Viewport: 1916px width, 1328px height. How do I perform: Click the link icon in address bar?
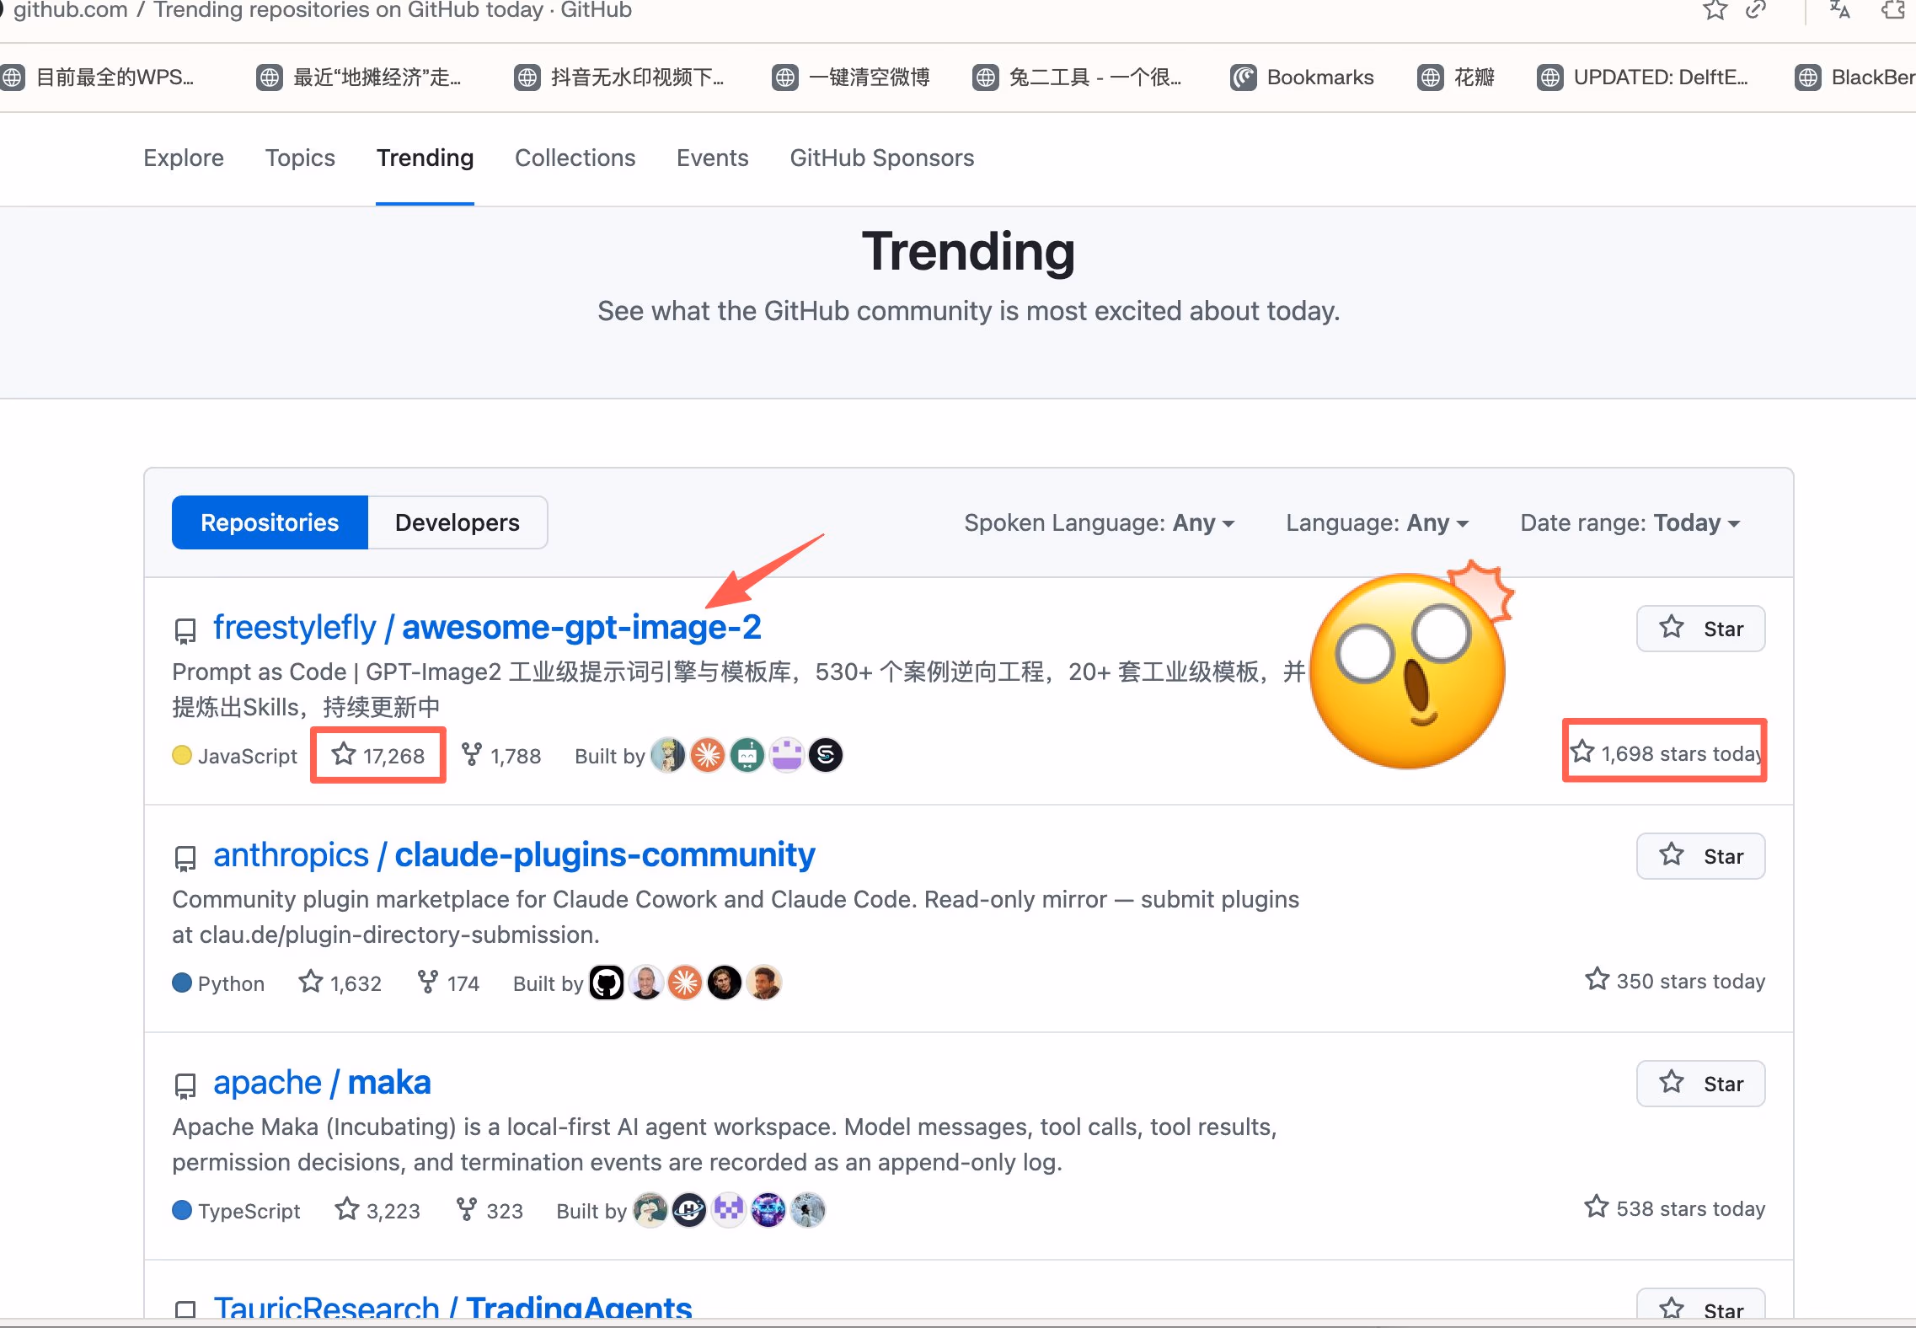(x=1756, y=10)
